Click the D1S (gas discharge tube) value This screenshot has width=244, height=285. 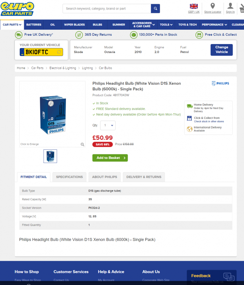coord(105,191)
